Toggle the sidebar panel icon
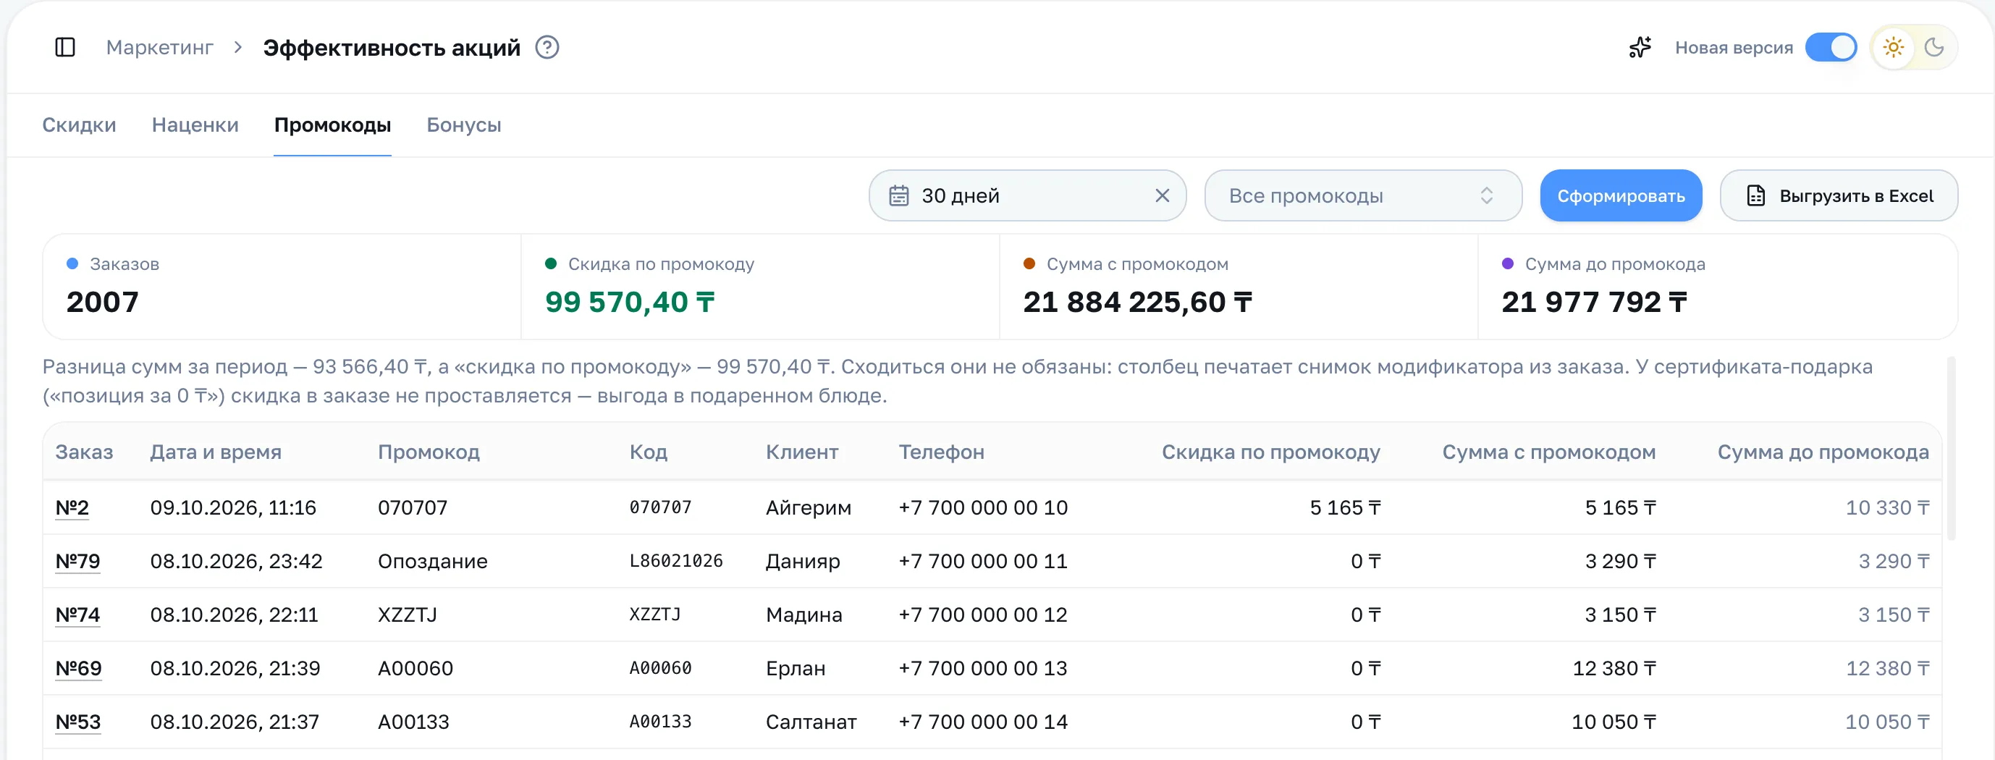Viewport: 1995px width, 760px height. [65, 47]
